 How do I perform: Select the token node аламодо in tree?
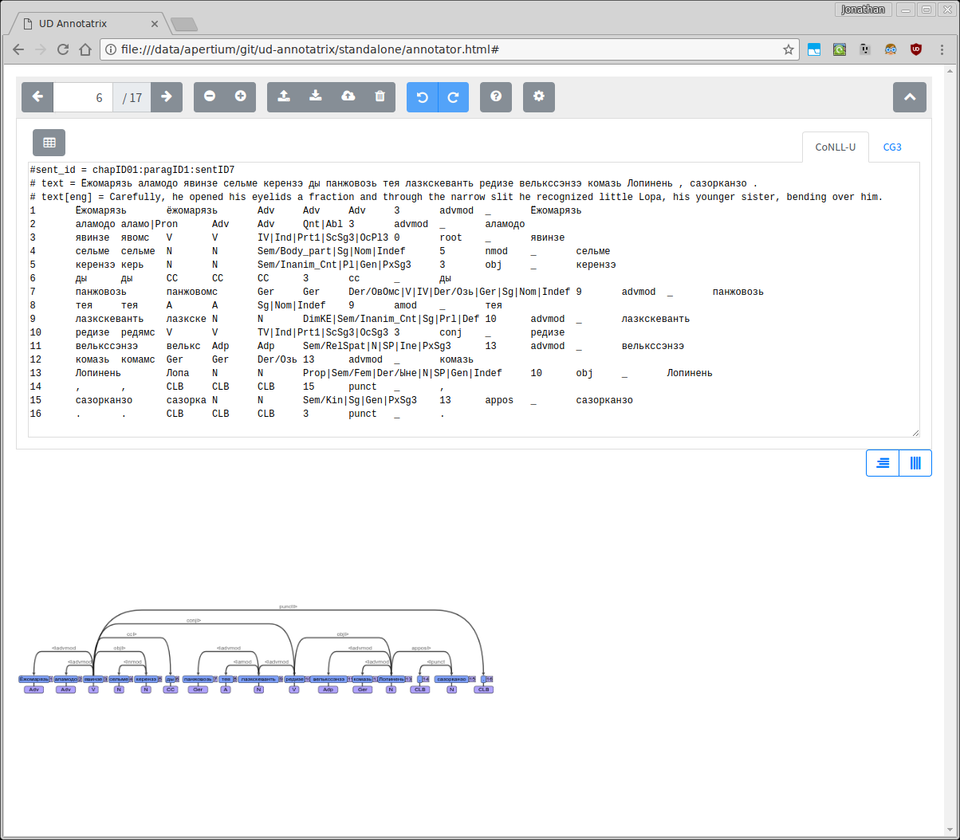pos(66,679)
